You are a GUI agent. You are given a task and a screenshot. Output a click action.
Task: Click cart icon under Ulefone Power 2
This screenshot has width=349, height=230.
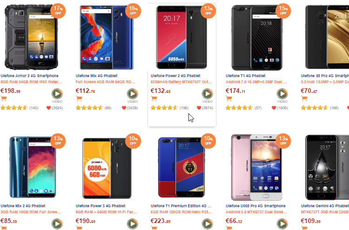tap(154, 99)
